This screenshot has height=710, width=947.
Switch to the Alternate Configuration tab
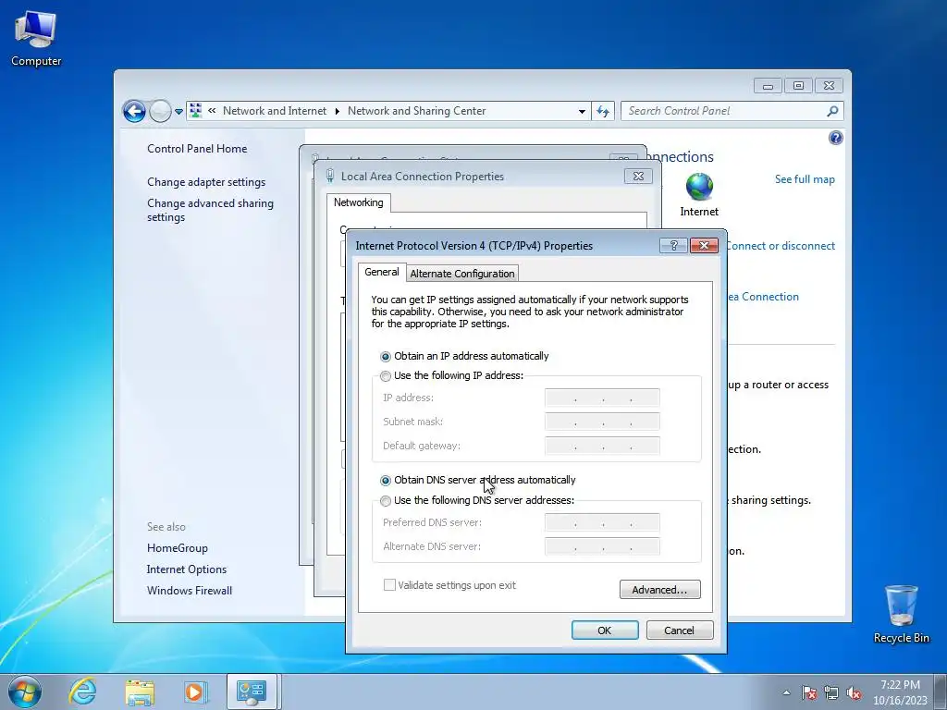tap(462, 274)
